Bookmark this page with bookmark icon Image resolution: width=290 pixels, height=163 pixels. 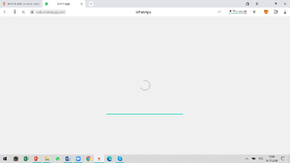tap(254, 12)
